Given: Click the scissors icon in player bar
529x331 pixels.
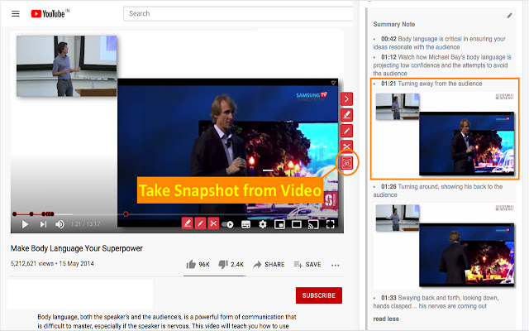Looking at the screenshot, I should coord(213,223).
